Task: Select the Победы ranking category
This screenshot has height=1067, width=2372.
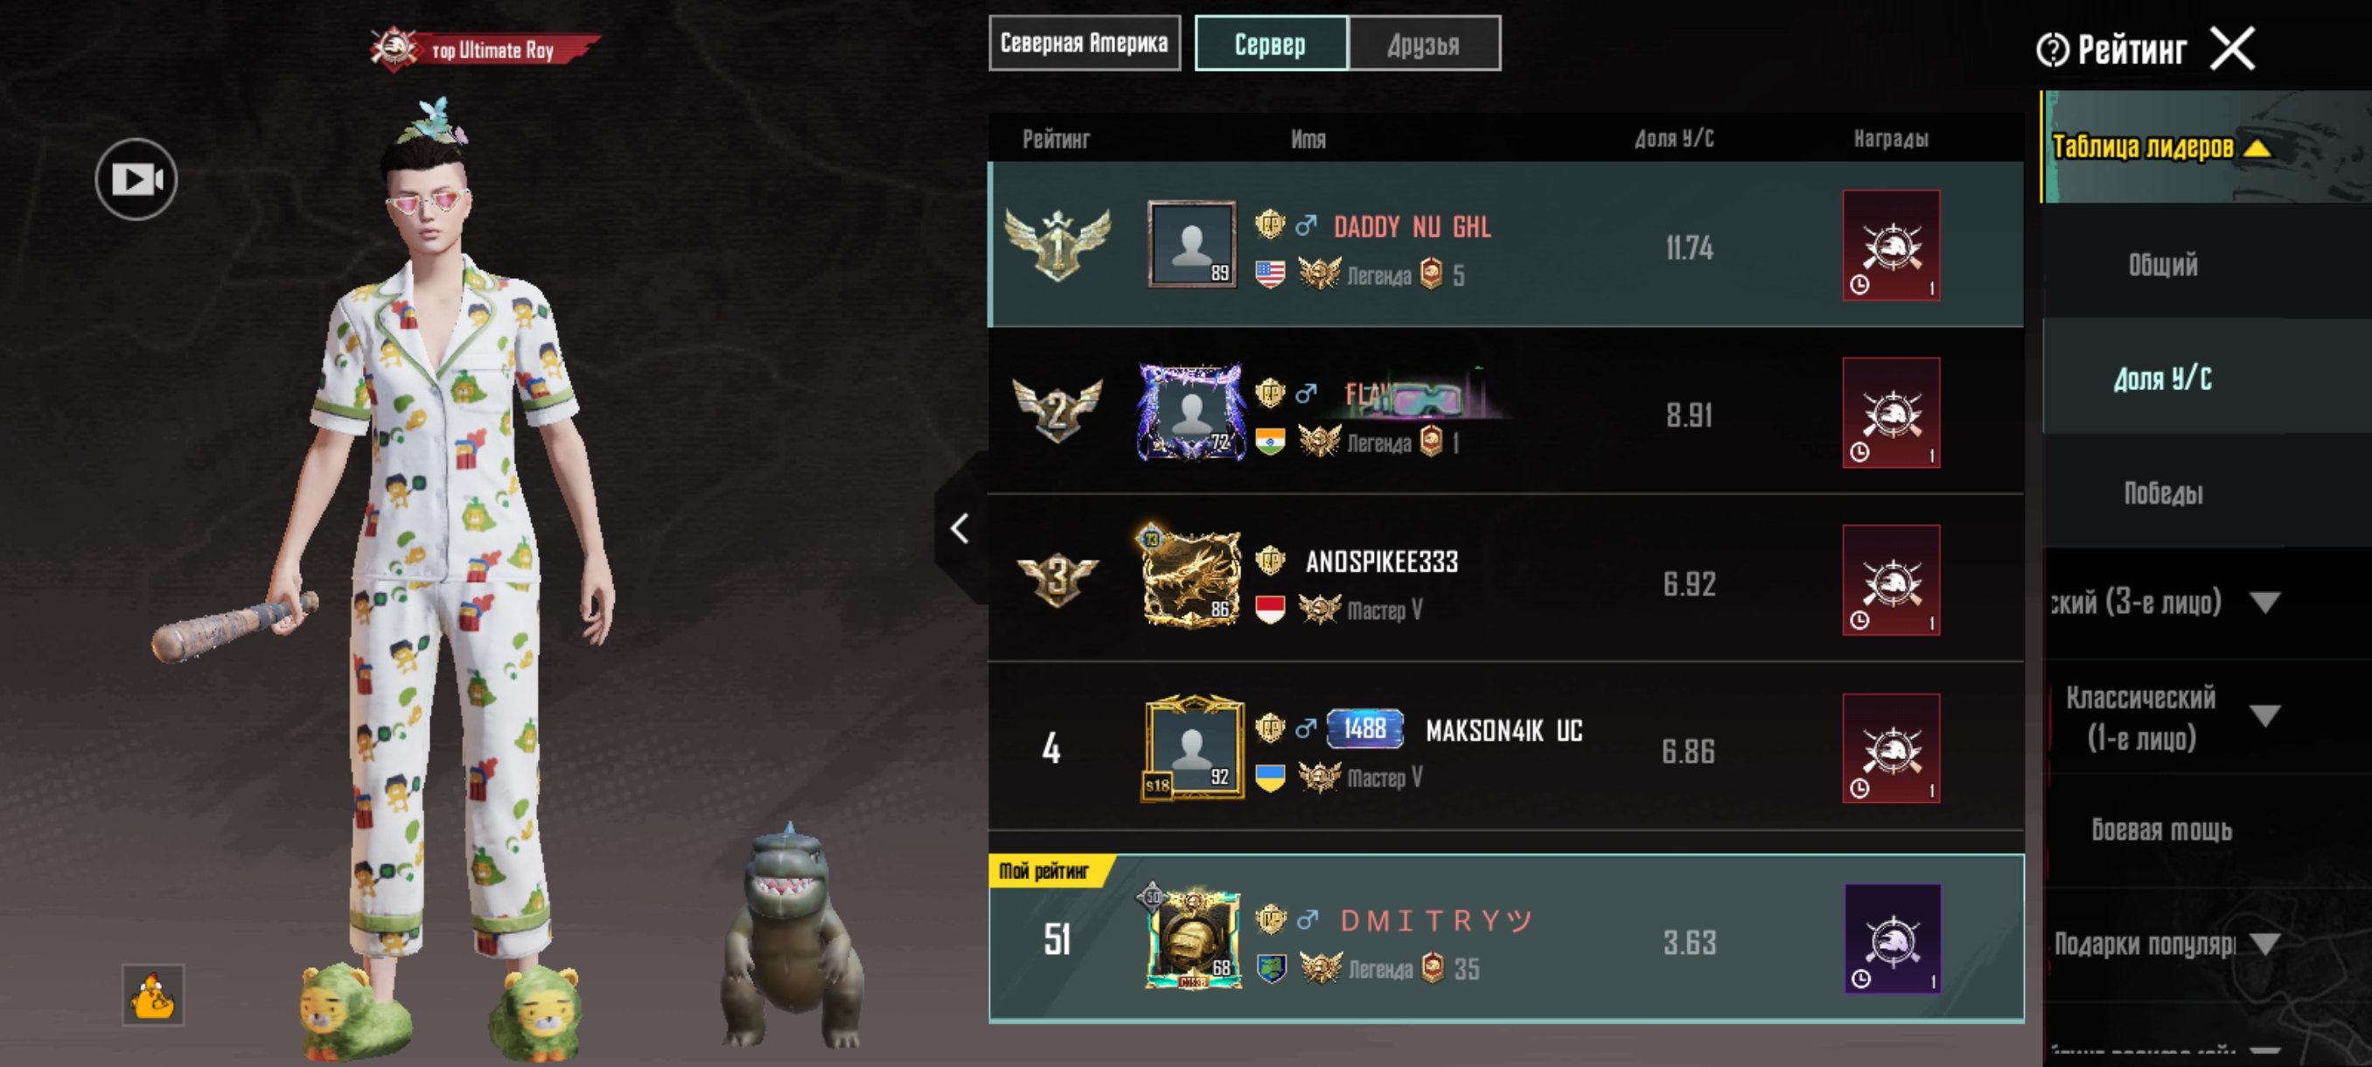Action: click(x=2164, y=493)
